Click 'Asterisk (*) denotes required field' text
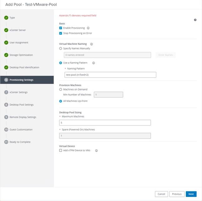202x201 pixels. point(78,16)
